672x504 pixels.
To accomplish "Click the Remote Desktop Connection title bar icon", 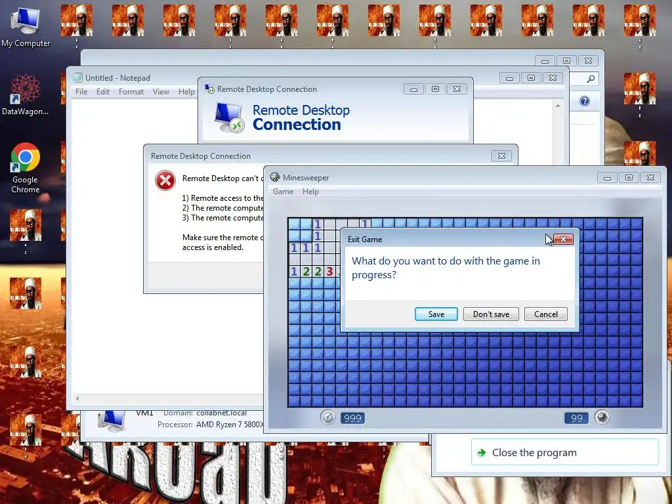I will coord(209,89).
